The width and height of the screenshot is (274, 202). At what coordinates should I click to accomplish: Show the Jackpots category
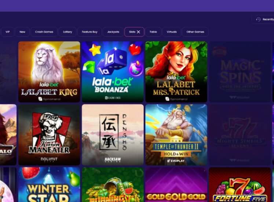(113, 32)
